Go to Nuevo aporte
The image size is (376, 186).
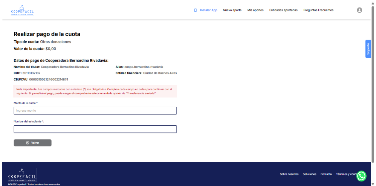232,10
